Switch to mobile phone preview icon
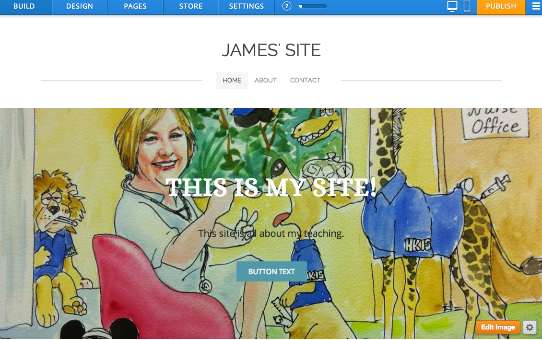The width and height of the screenshot is (542, 340). point(467,6)
